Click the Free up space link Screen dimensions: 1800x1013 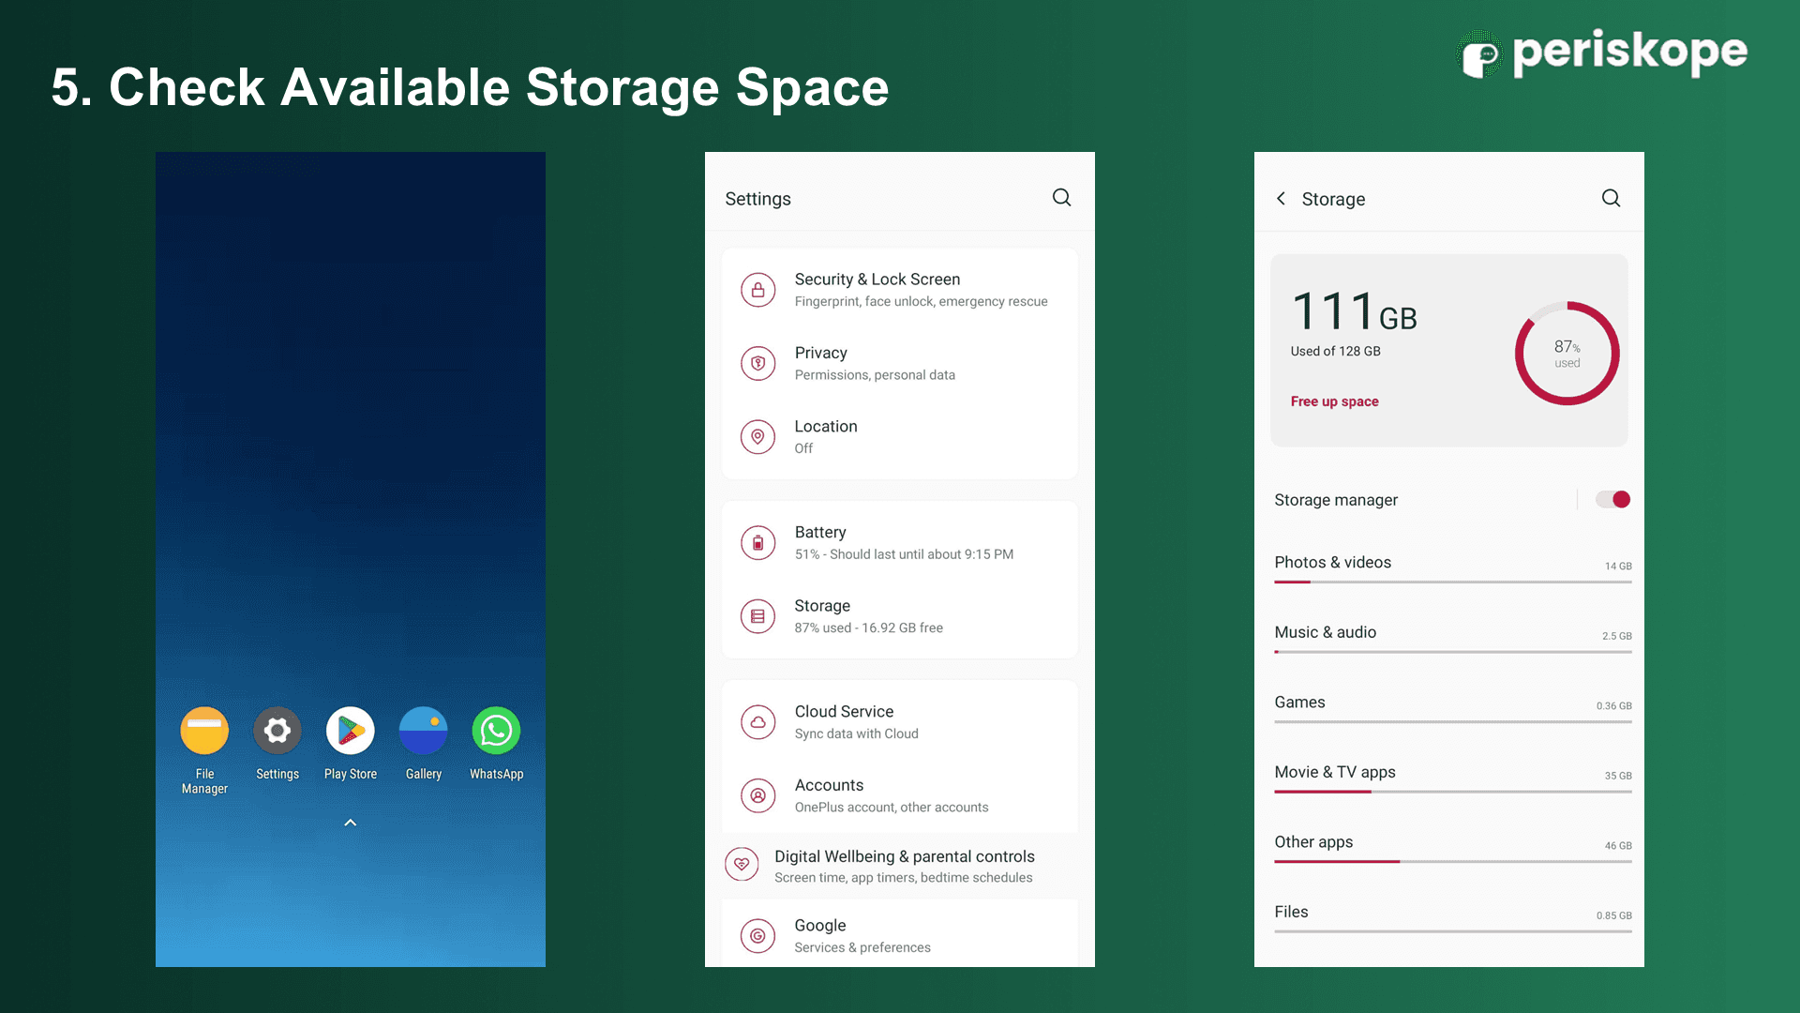tap(1334, 401)
